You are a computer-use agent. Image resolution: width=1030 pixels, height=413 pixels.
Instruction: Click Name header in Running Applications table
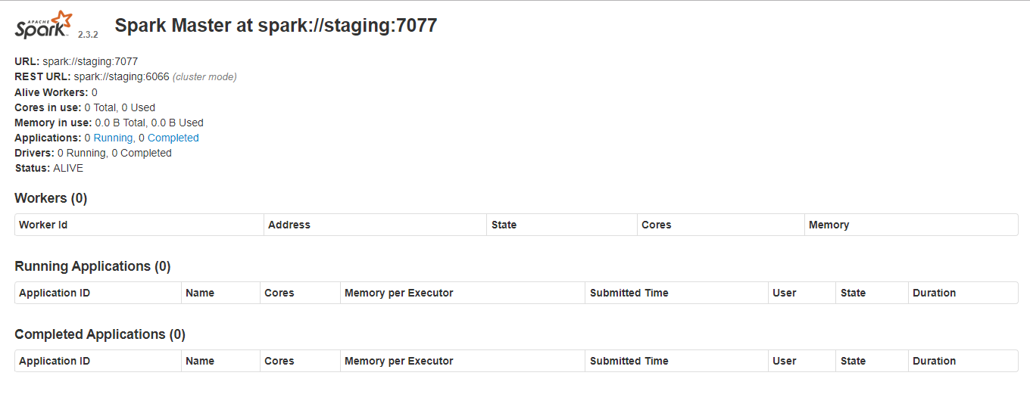pyautogui.click(x=200, y=293)
